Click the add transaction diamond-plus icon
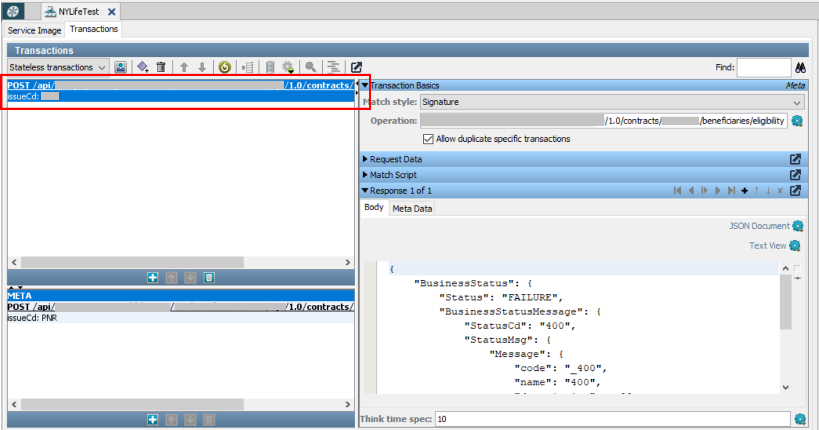 click(x=143, y=67)
